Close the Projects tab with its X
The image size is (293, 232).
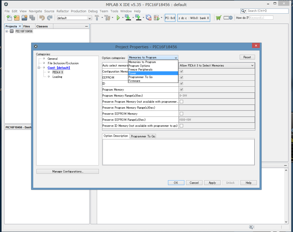[20, 26]
